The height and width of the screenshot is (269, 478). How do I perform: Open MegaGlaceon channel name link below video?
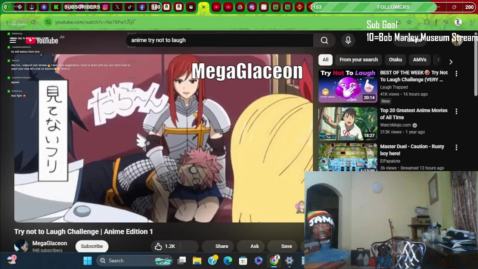click(50, 243)
